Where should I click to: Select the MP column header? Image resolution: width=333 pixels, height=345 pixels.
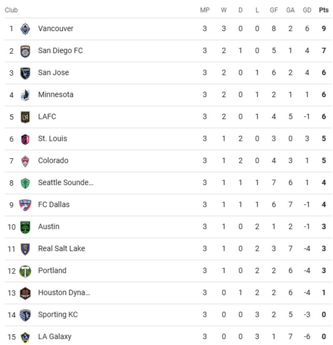[x=205, y=10]
